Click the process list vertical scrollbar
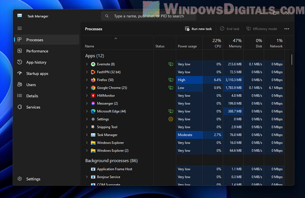305x198 pixels. tap(291, 60)
